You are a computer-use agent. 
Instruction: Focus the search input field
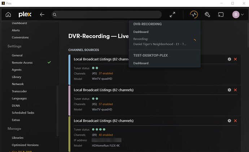tap(107, 14)
